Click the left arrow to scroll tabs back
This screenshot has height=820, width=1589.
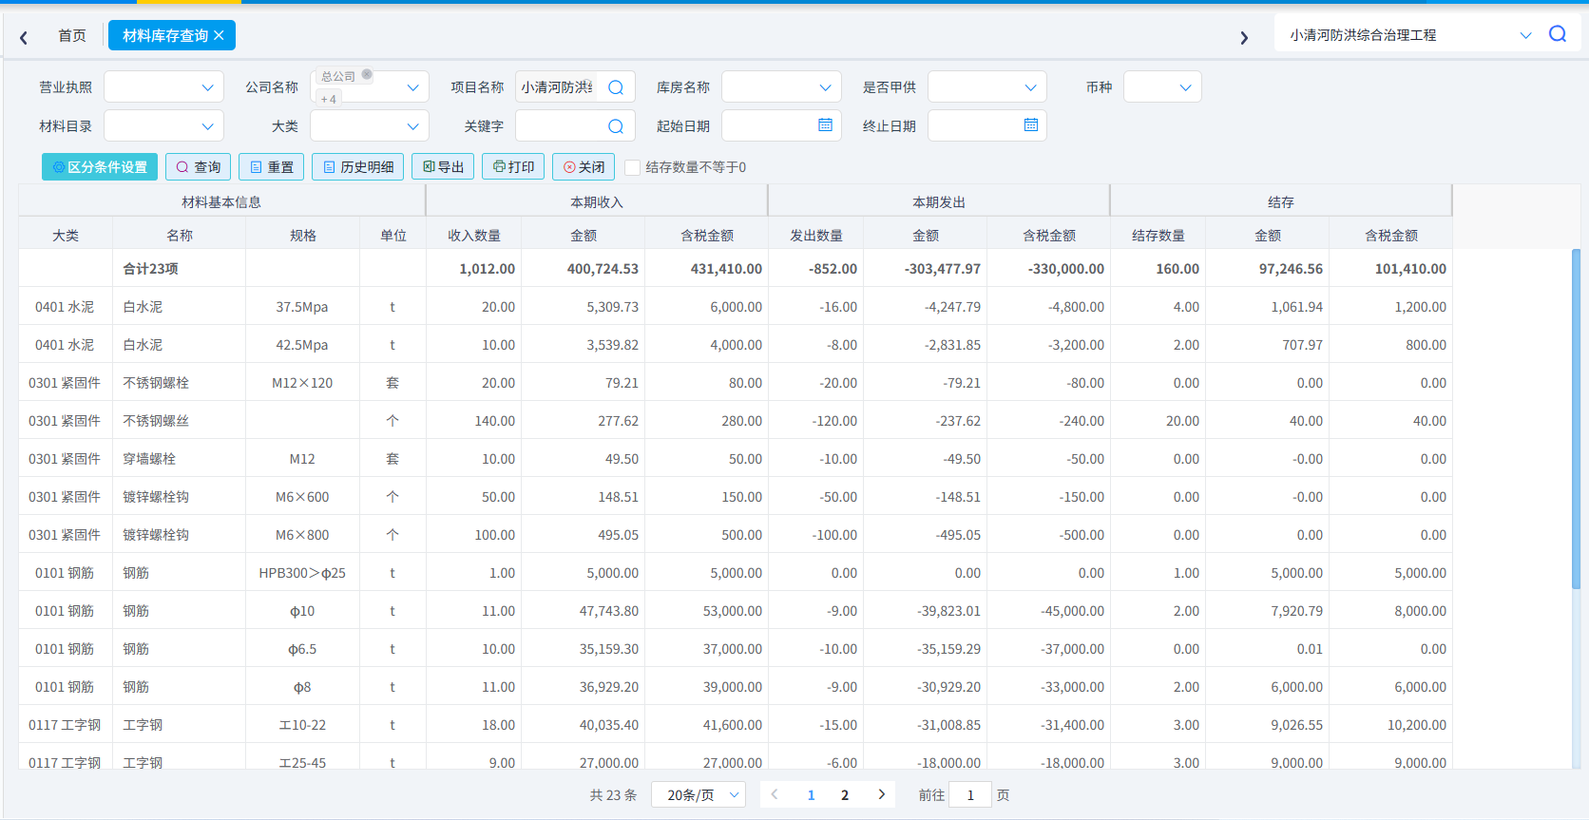click(24, 37)
